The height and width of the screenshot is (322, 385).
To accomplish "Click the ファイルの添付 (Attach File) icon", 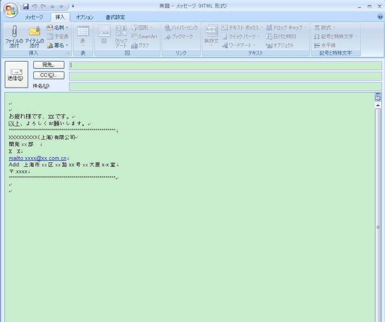I will (x=13, y=36).
